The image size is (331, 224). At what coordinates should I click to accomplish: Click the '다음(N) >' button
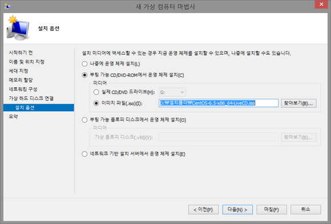click(x=237, y=209)
